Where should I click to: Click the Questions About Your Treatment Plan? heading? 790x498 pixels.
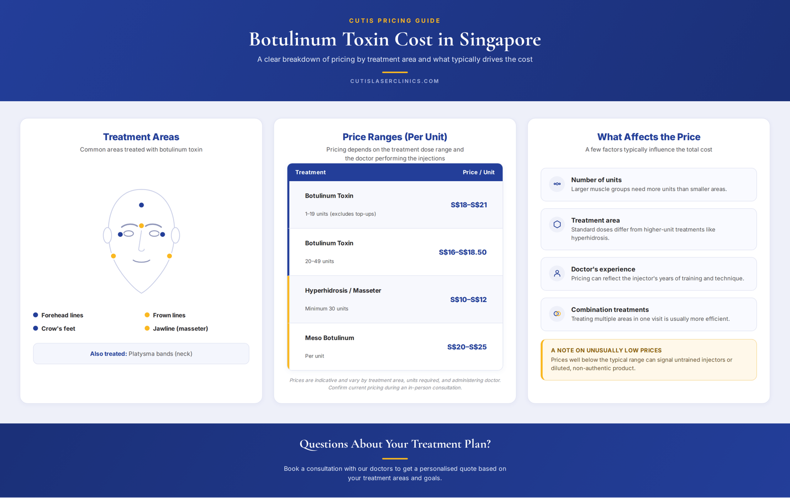point(395,444)
